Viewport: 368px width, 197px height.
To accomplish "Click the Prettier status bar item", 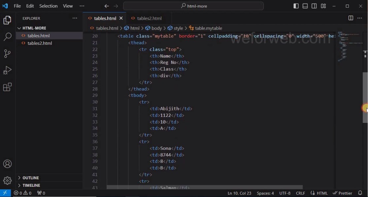I will [343, 193].
